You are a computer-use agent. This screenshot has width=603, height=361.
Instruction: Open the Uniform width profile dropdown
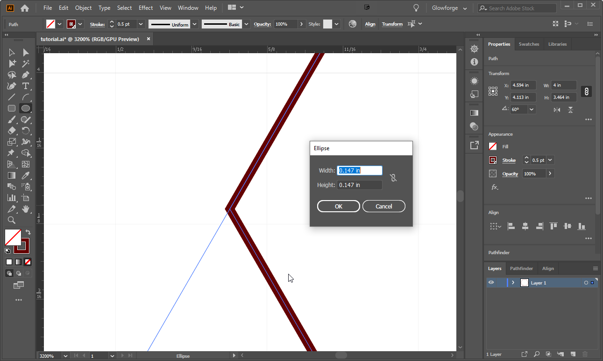coord(194,24)
